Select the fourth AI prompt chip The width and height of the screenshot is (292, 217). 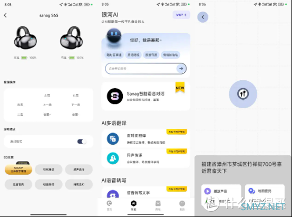click(170, 55)
